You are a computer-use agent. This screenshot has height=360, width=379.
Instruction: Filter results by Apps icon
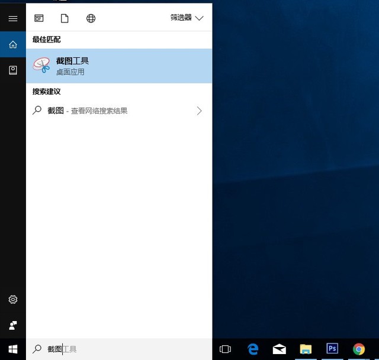pyautogui.click(x=39, y=18)
